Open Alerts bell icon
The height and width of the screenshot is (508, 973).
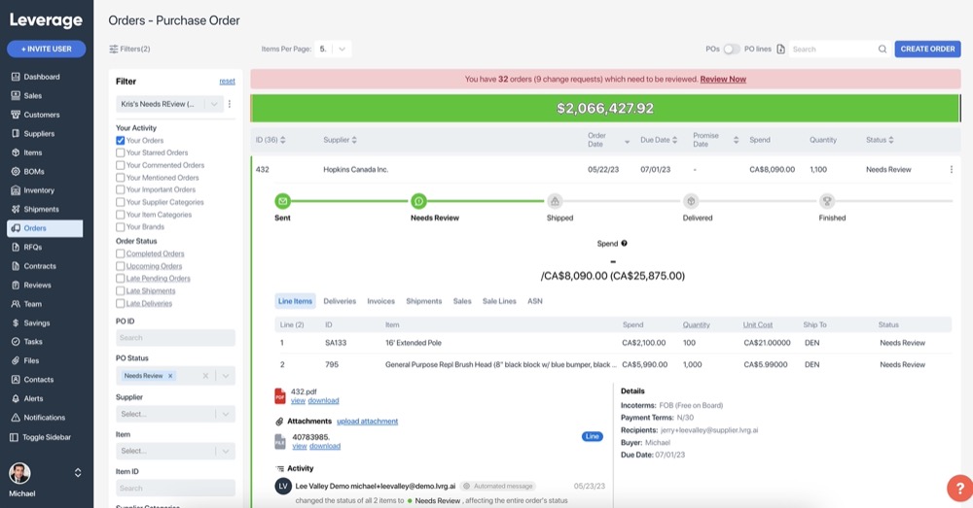(16, 398)
